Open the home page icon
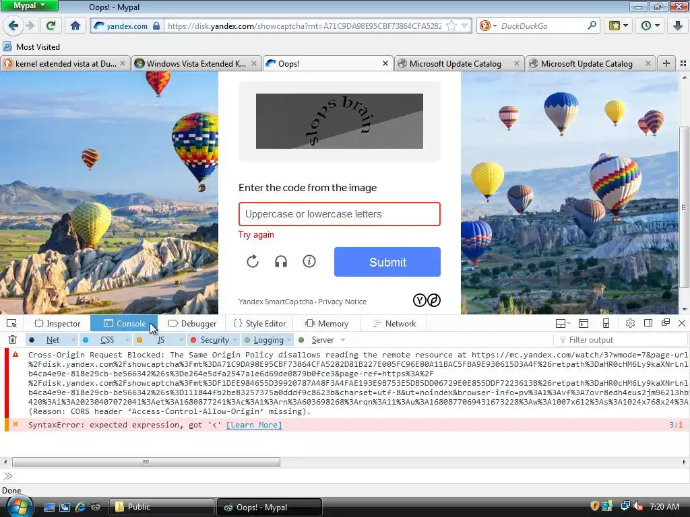 [x=75, y=26]
